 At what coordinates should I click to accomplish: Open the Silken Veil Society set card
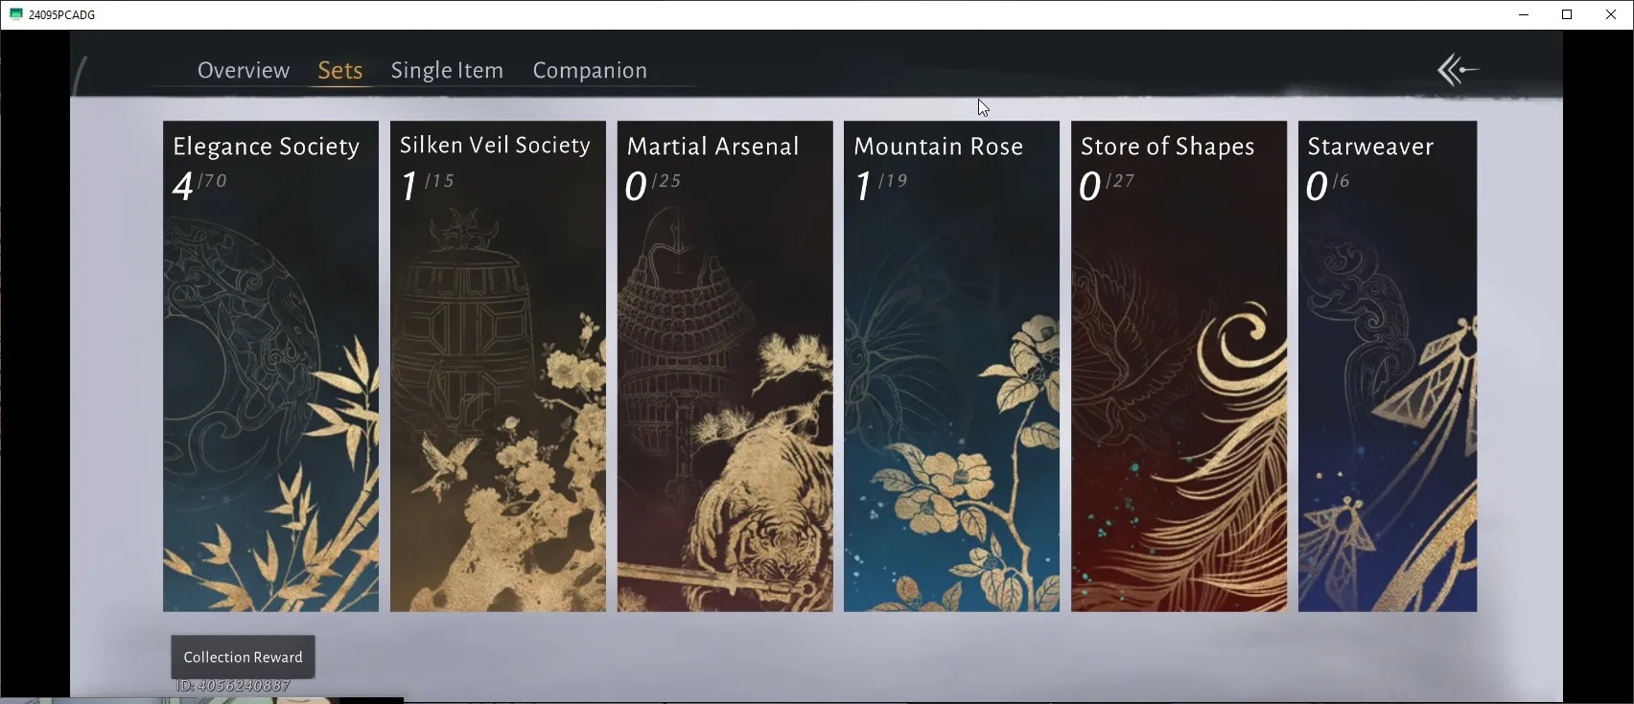click(498, 366)
